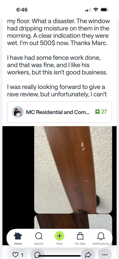Tap the Wi-Fi status icon
The width and height of the screenshot is (119, 259).
95,10
